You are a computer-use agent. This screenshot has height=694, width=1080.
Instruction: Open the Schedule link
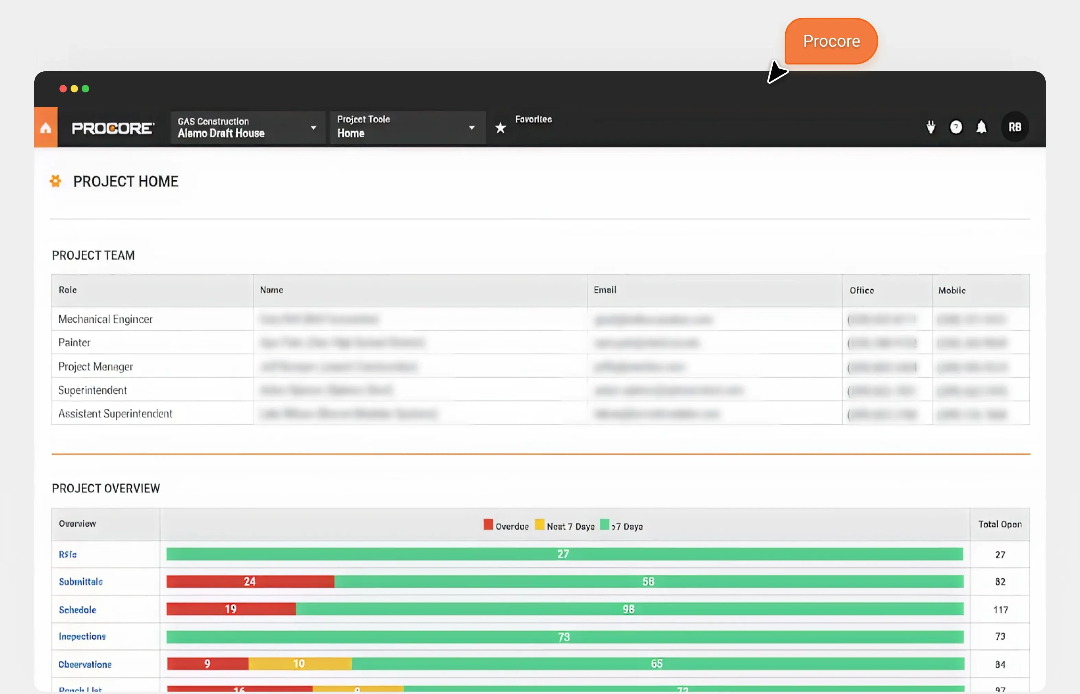point(78,610)
